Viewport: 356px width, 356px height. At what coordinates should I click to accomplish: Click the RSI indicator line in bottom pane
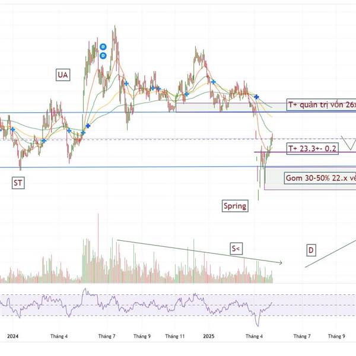(136, 304)
